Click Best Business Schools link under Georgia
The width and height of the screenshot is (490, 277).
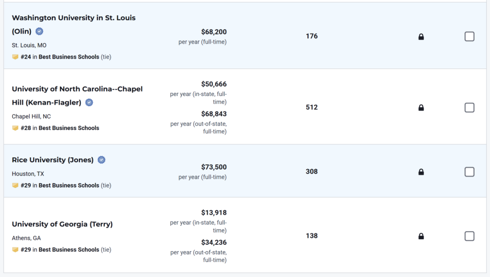[x=69, y=250]
